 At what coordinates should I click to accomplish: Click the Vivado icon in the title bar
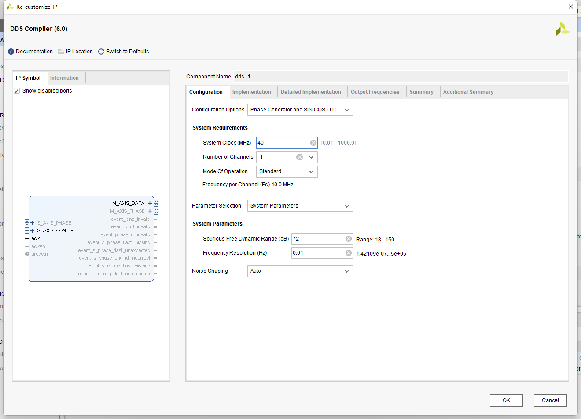pyautogui.click(x=10, y=7)
